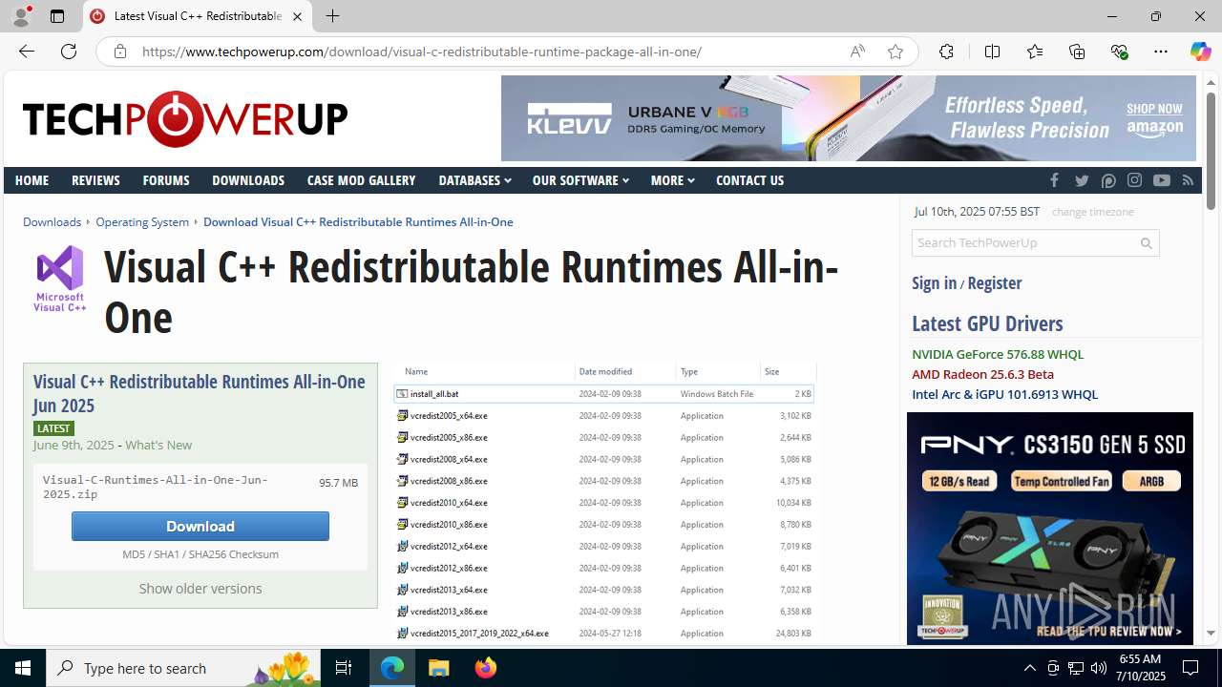1222x687 pixels.
Task: Open Intel Arc & iGPU 101.6913 WHQL
Action: point(1004,394)
